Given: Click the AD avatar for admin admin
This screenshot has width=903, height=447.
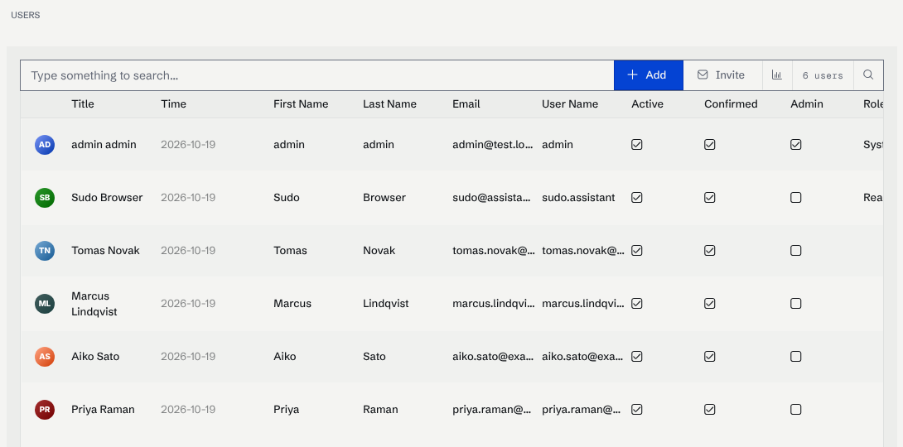Looking at the screenshot, I should (x=45, y=145).
